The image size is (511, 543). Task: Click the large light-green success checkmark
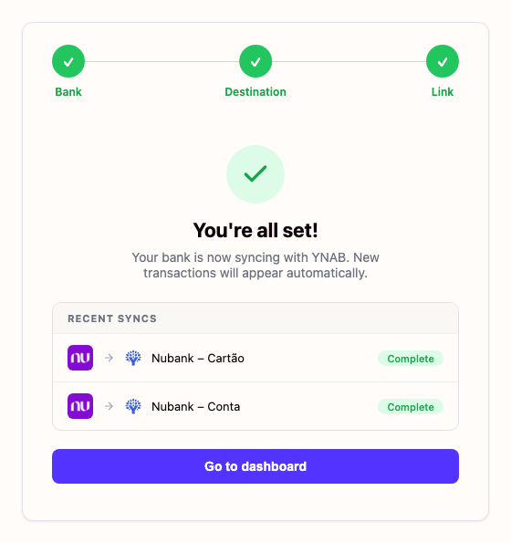point(255,174)
